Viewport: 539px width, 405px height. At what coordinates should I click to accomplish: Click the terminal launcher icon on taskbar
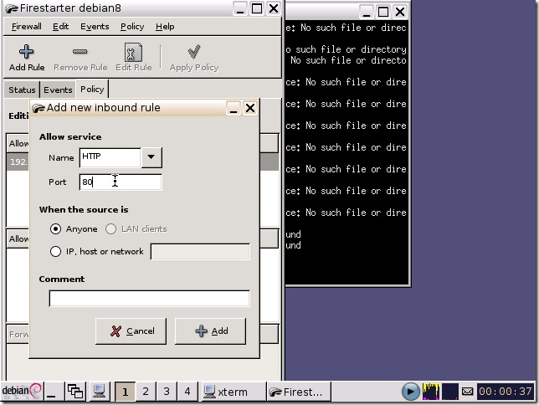click(99, 392)
